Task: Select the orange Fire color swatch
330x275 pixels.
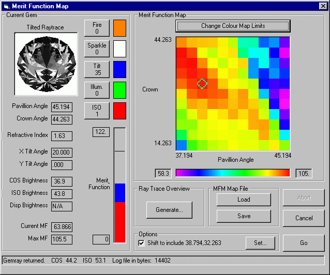Action: 119,28
